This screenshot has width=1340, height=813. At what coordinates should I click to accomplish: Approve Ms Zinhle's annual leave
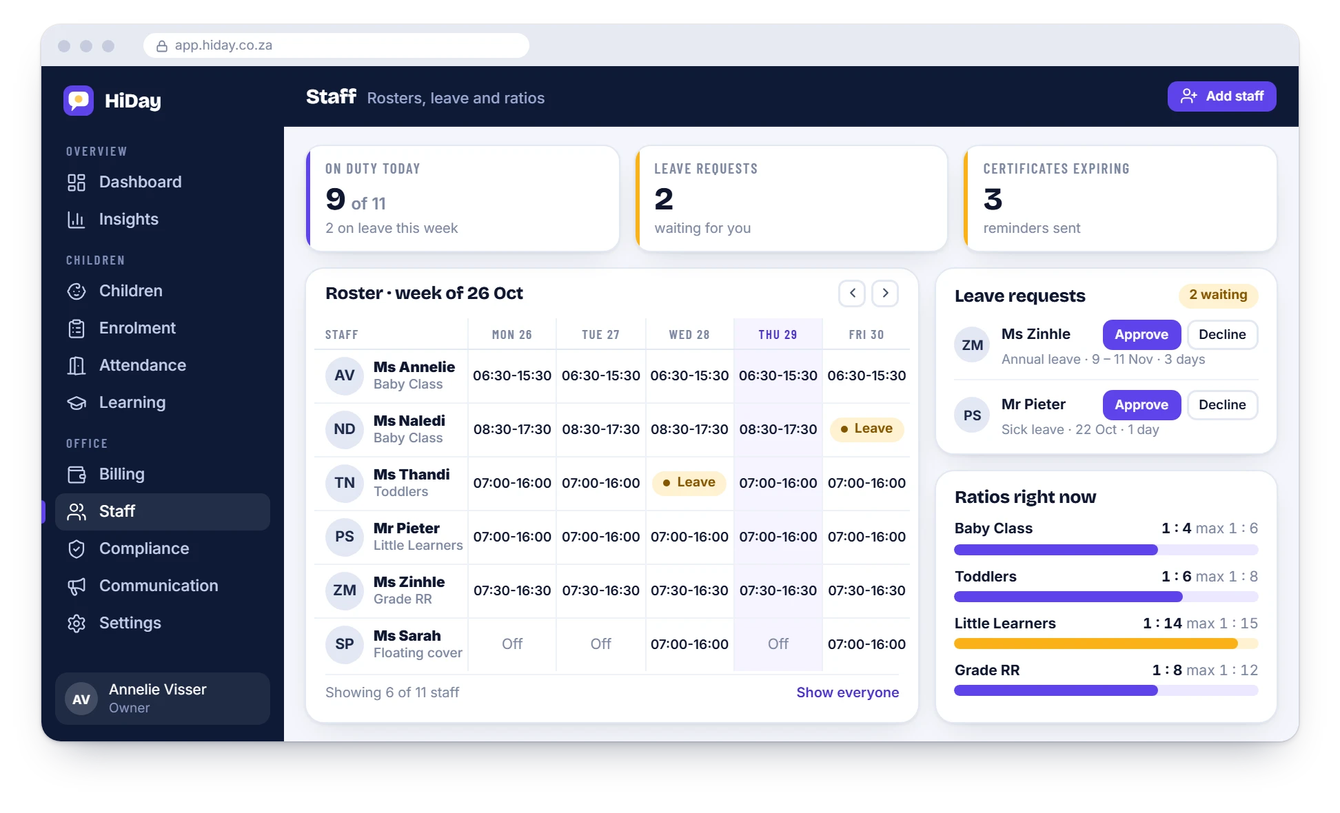[x=1141, y=335]
